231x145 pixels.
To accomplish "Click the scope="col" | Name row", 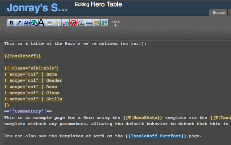I will (31, 74).
